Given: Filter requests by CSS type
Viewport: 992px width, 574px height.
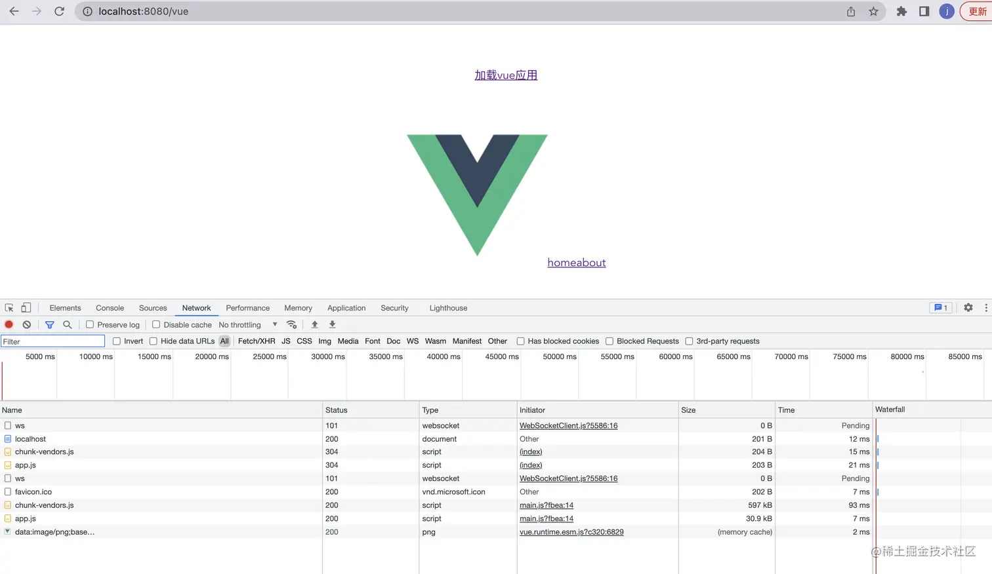Looking at the screenshot, I should point(304,341).
